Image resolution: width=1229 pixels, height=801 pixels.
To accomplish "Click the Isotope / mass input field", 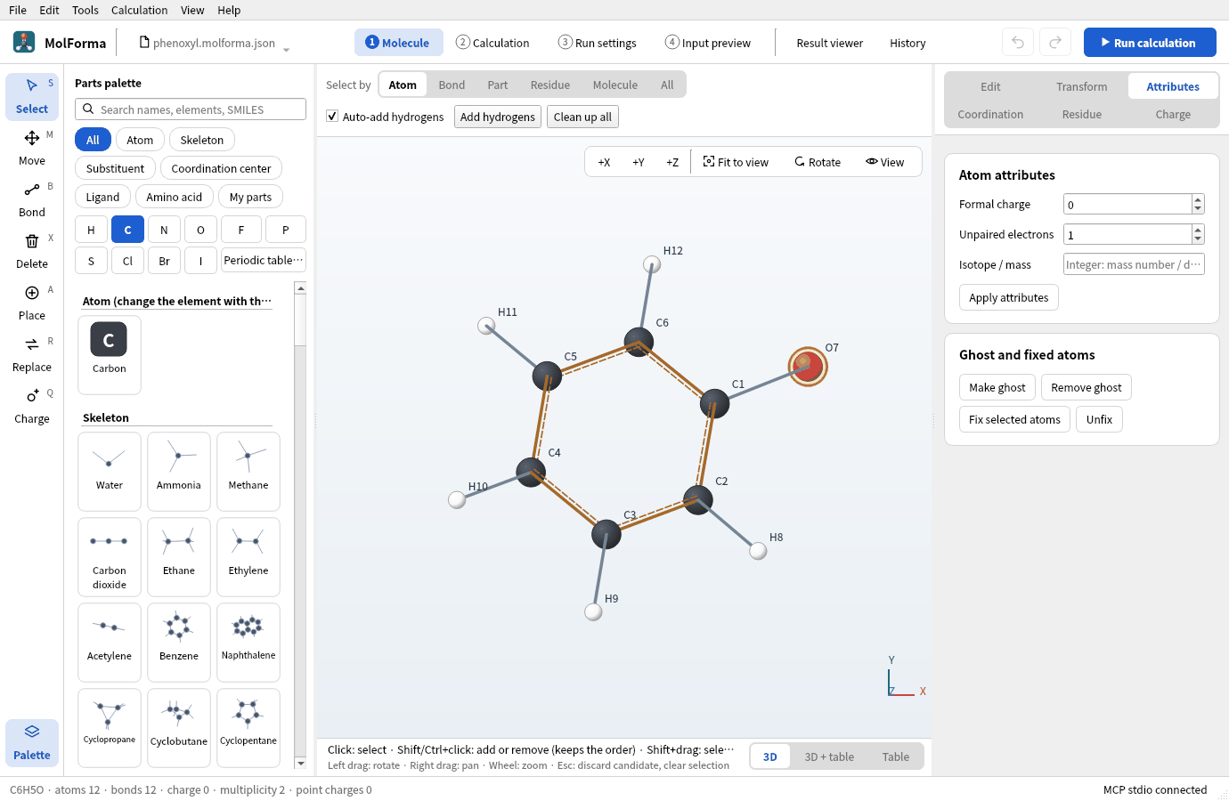I will 1134,264.
